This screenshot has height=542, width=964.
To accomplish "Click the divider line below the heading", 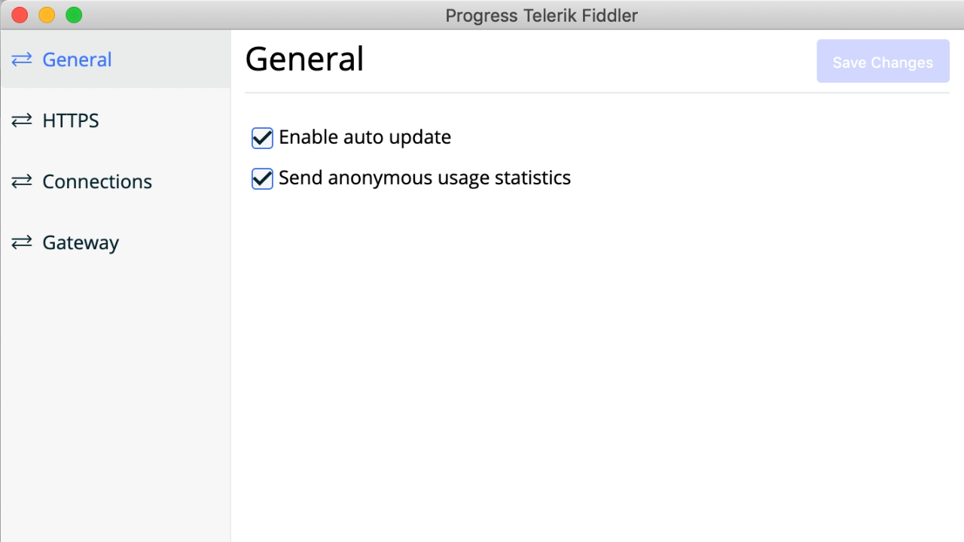I will pyautogui.click(x=596, y=93).
